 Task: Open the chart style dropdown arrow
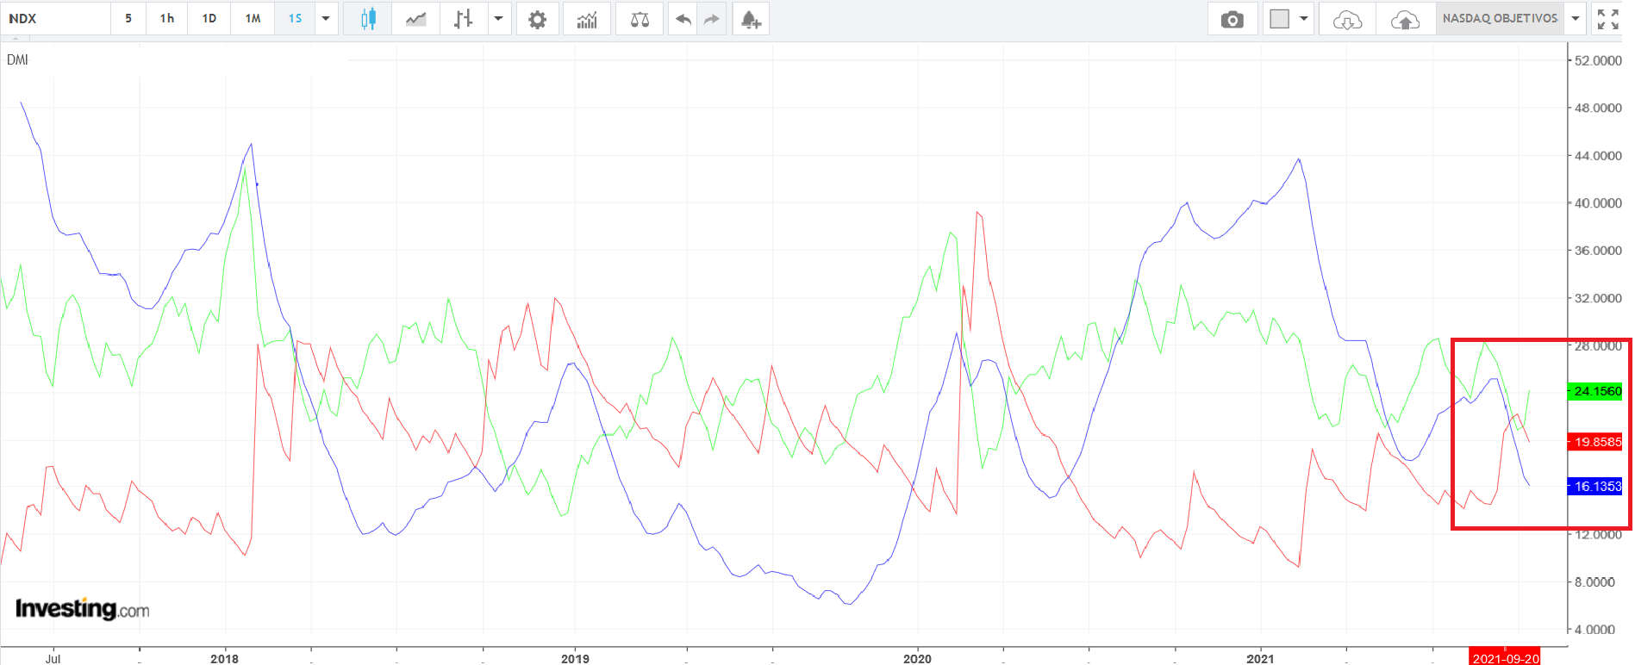pyautogui.click(x=498, y=19)
